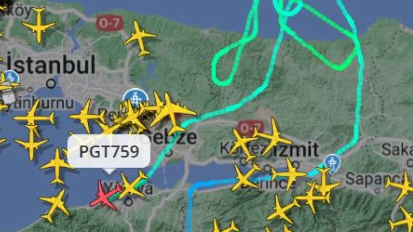Open the blue airport pin above Gebze
Viewport: 413px width, 232px height.
(136, 97)
